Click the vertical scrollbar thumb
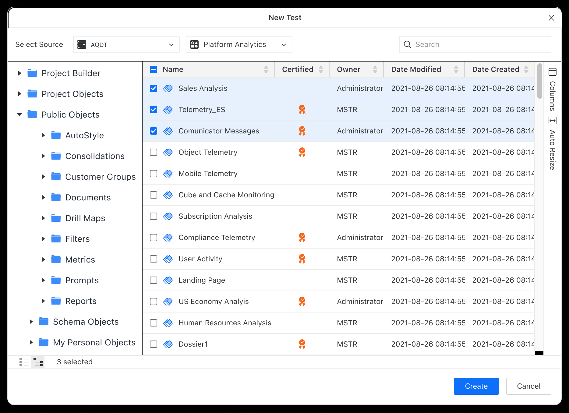Viewport: 569px width, 413px height. (539, 81)
